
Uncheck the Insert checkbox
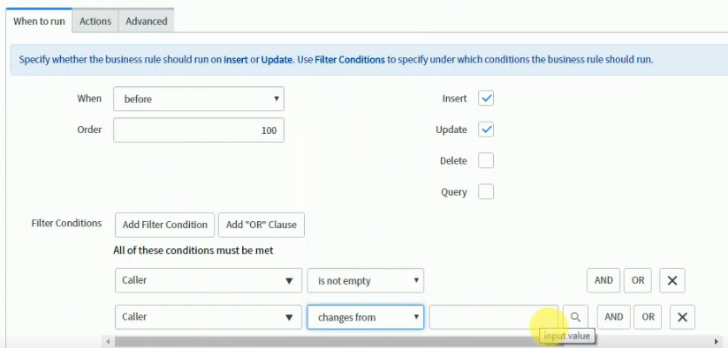486,98
